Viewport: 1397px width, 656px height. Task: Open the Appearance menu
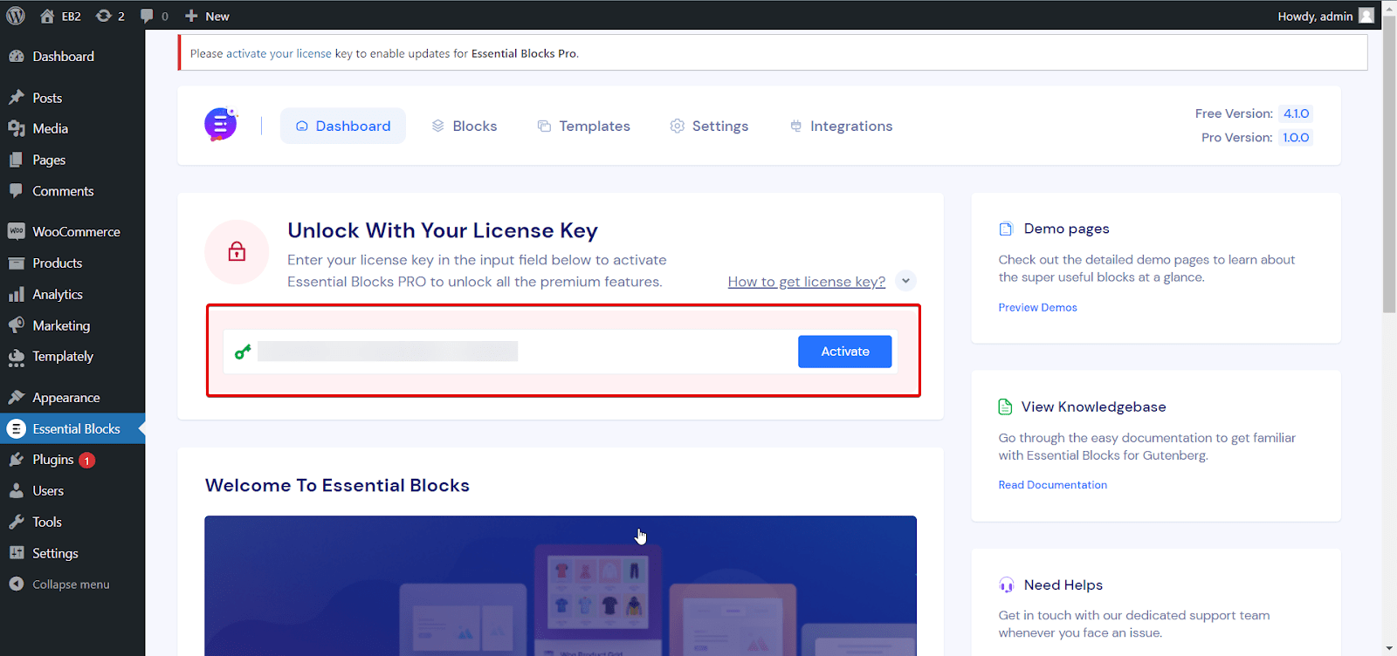coord(72,398)
